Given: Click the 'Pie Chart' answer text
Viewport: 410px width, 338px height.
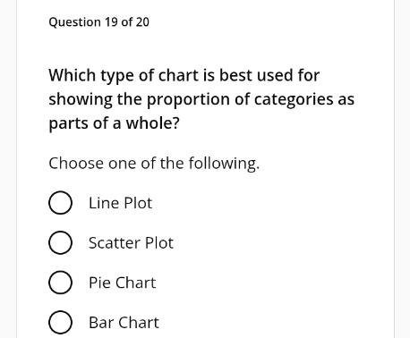Looking at the screenshot, I should [x=123, y=283].
